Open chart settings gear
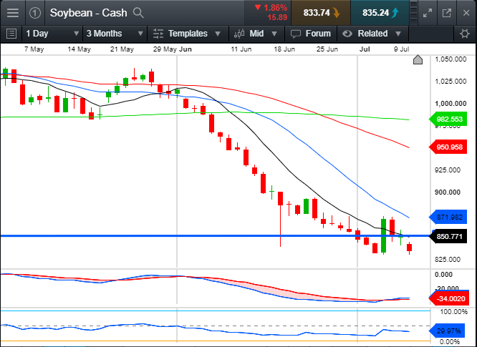The height and width of the screenshot is (347, 477). [x=465, y=34]
